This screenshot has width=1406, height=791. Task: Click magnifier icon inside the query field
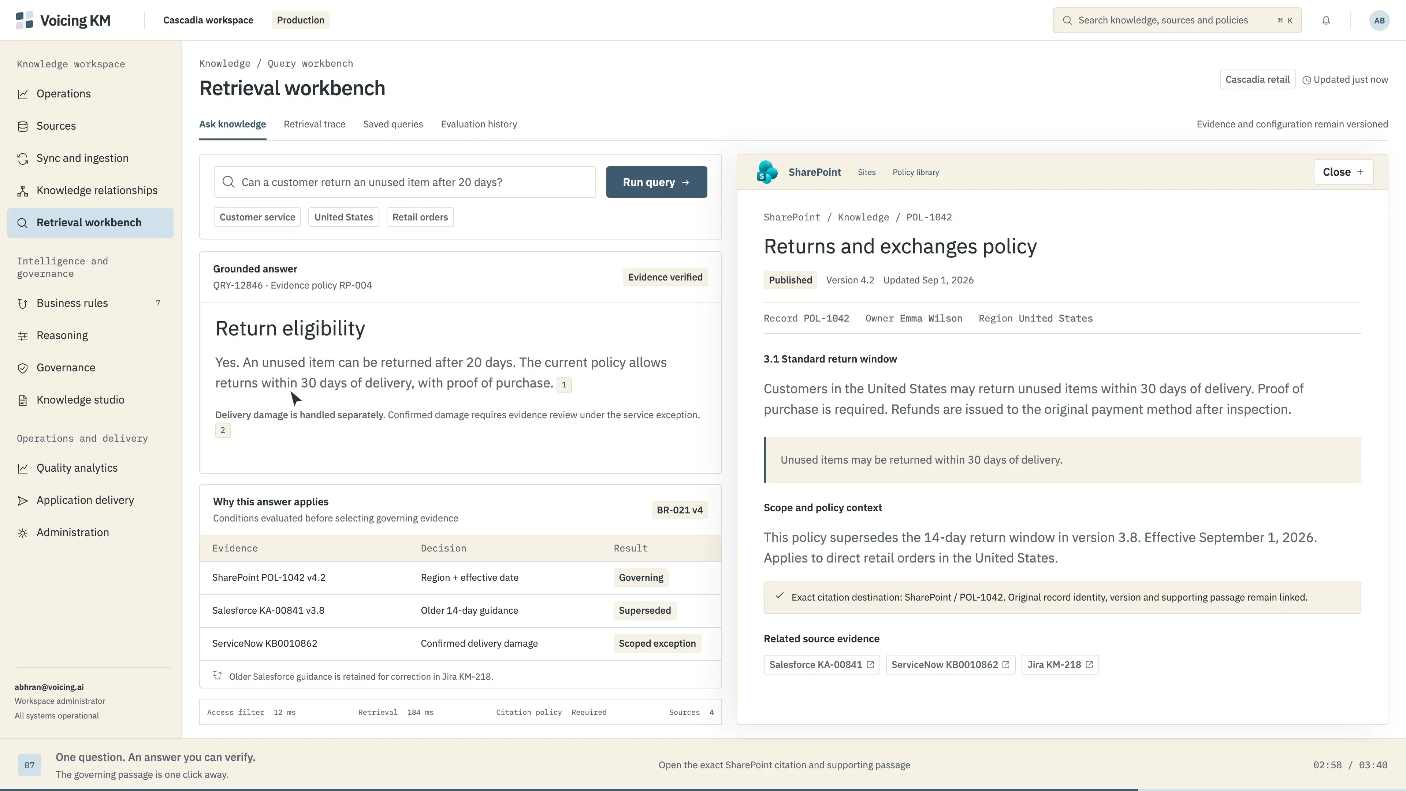pos(229,182)
